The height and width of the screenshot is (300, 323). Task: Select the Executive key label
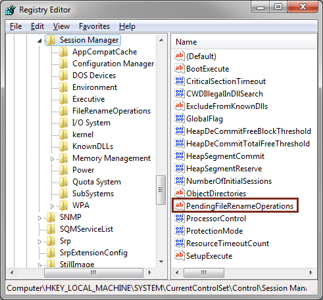pos(89,99)
